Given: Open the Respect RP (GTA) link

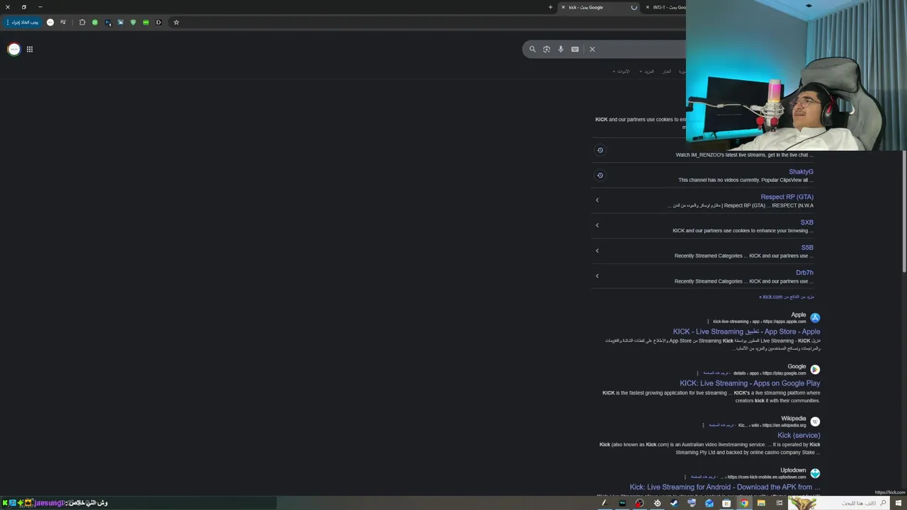Looking at the screenshot, I should pos(787,197).
